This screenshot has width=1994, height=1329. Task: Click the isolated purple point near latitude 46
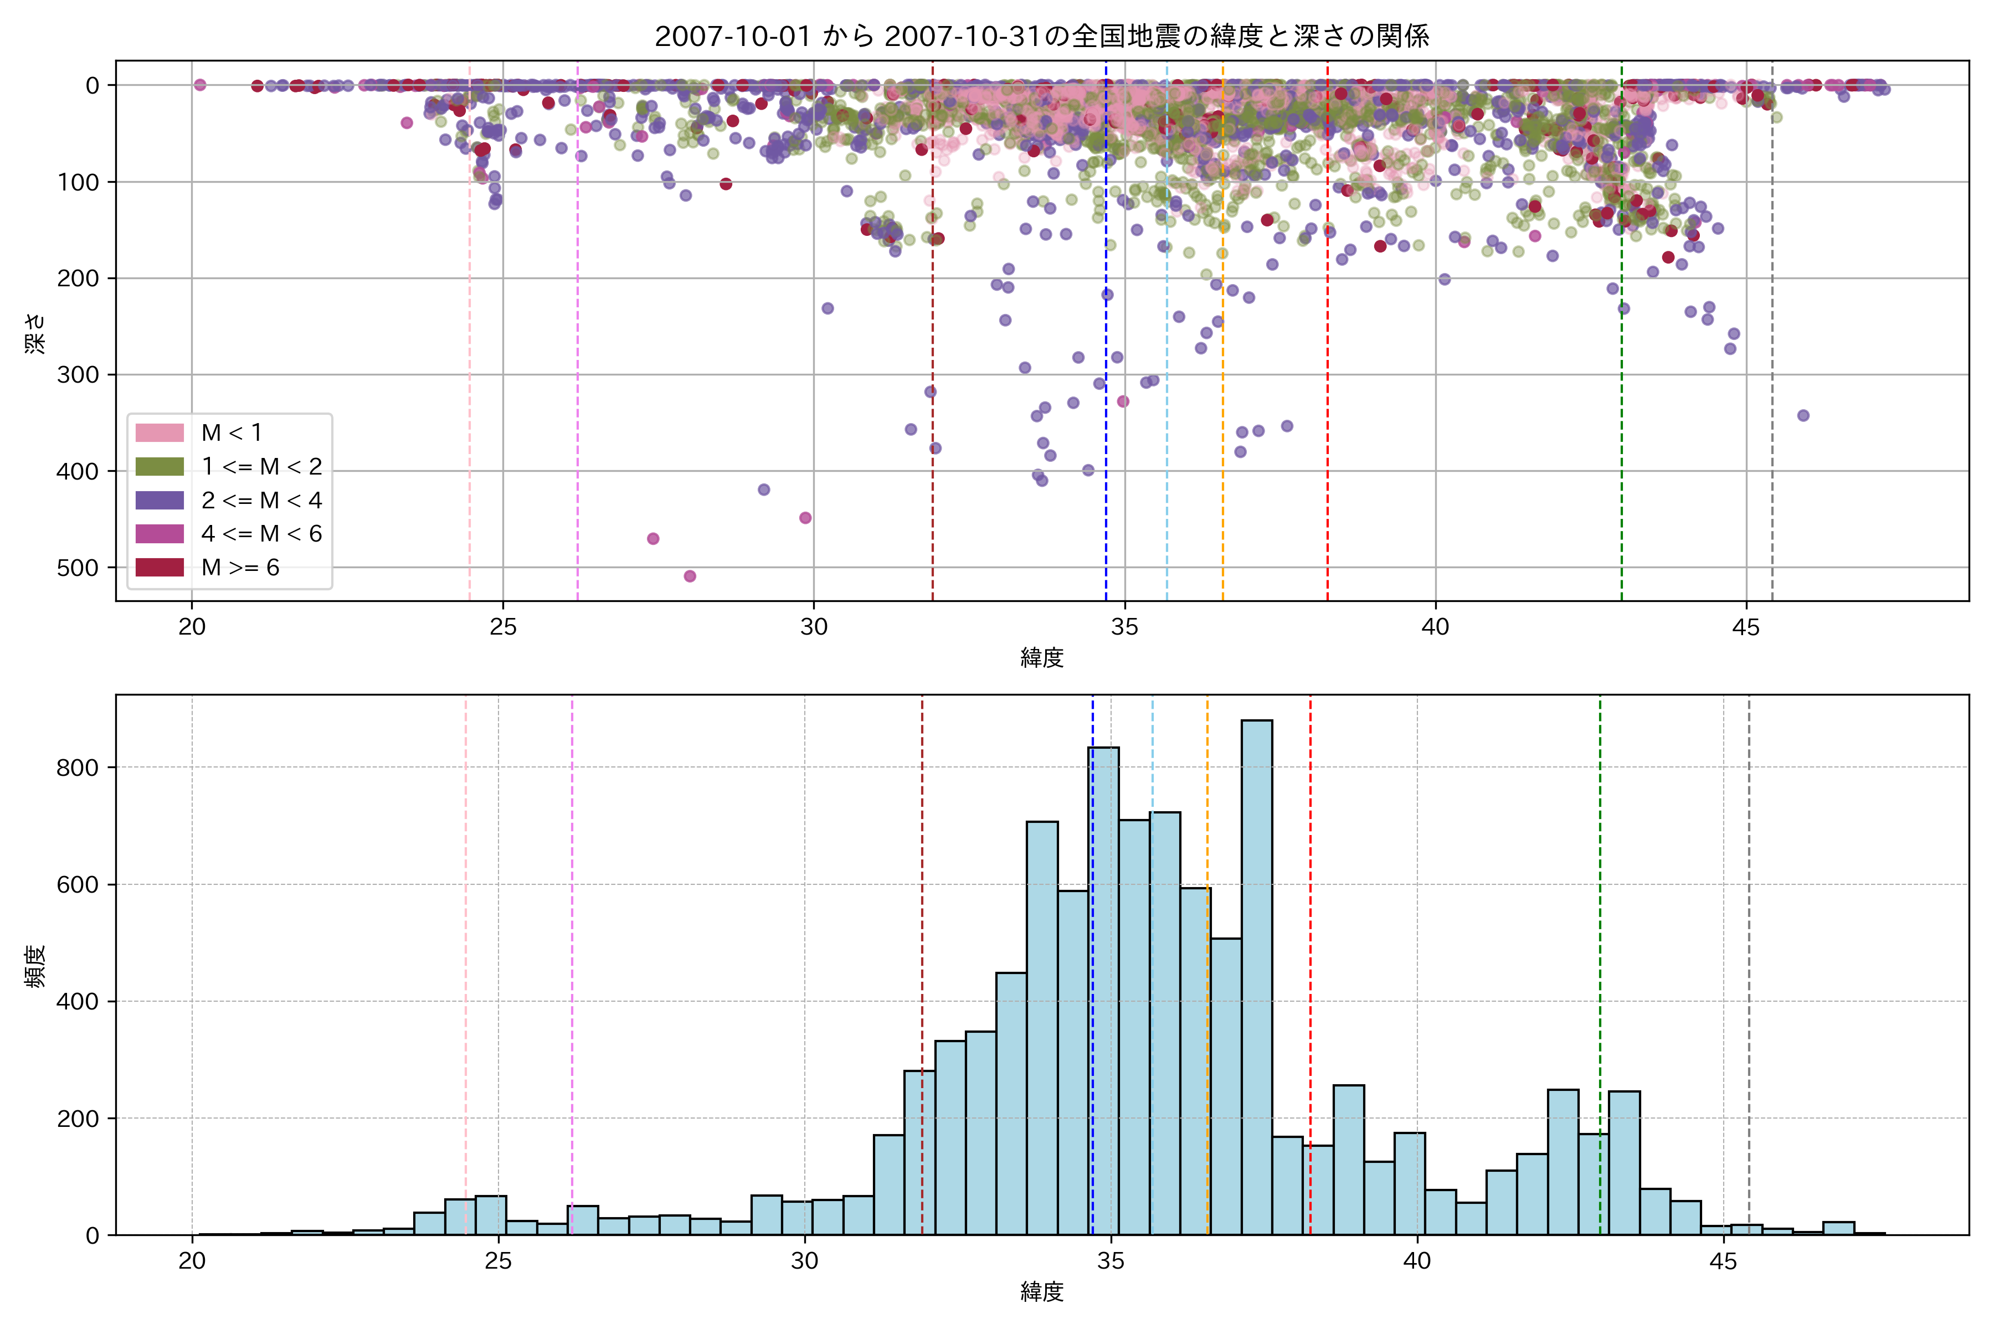1803,415
